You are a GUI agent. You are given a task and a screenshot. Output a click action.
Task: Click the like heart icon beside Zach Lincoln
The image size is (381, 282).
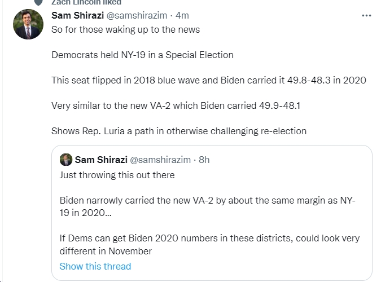(x=38, y=2)
